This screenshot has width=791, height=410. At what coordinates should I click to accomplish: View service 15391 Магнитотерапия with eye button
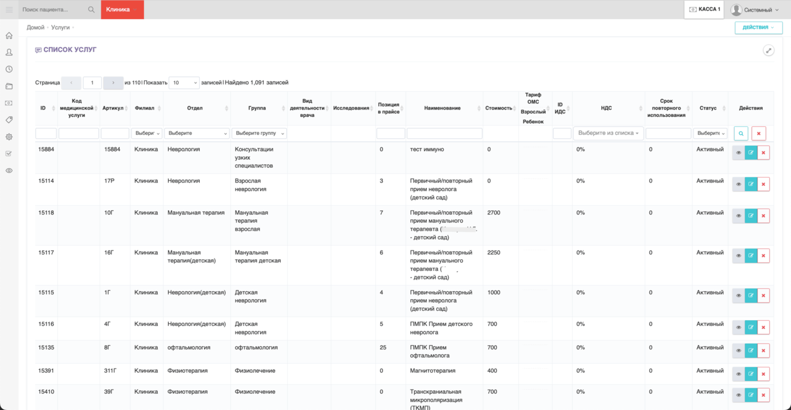point(738,374)
